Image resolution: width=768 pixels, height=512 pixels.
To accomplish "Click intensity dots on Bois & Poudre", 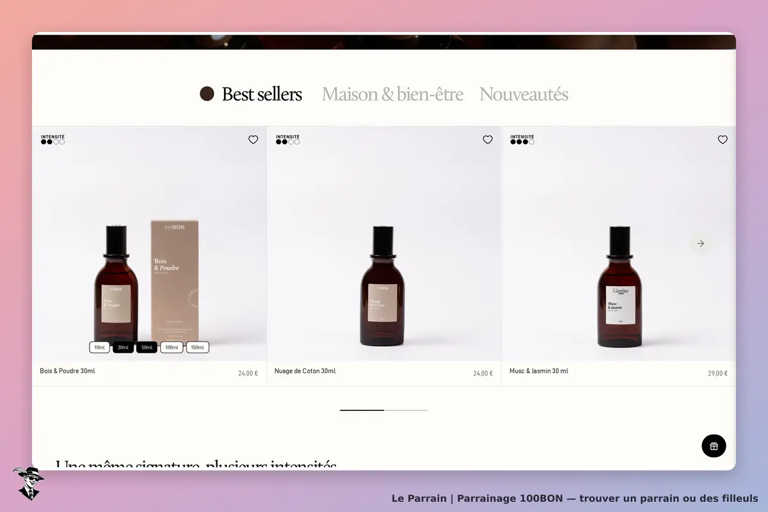I will click(x=52, y=142).
